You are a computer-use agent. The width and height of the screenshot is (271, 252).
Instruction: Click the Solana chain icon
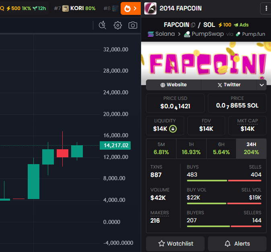(x=150, y=34)
